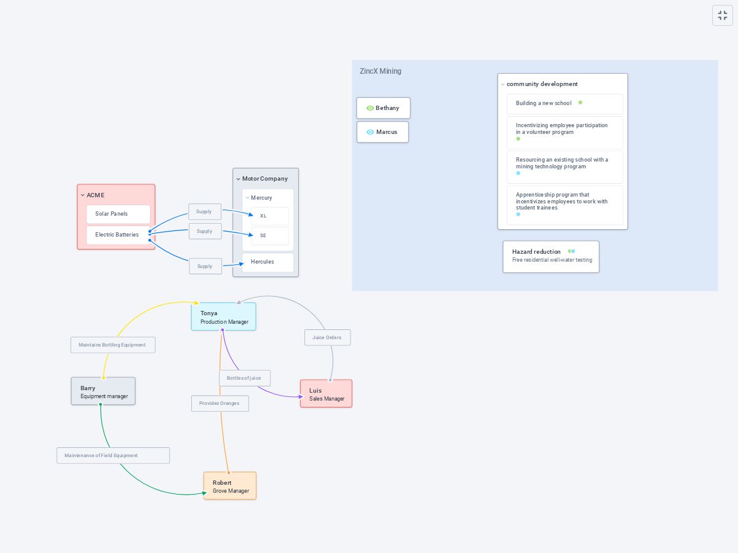This screenshot has height=553, width=738.
Task: Select the Robert Grove Manager node
Action: coord(230,486)
